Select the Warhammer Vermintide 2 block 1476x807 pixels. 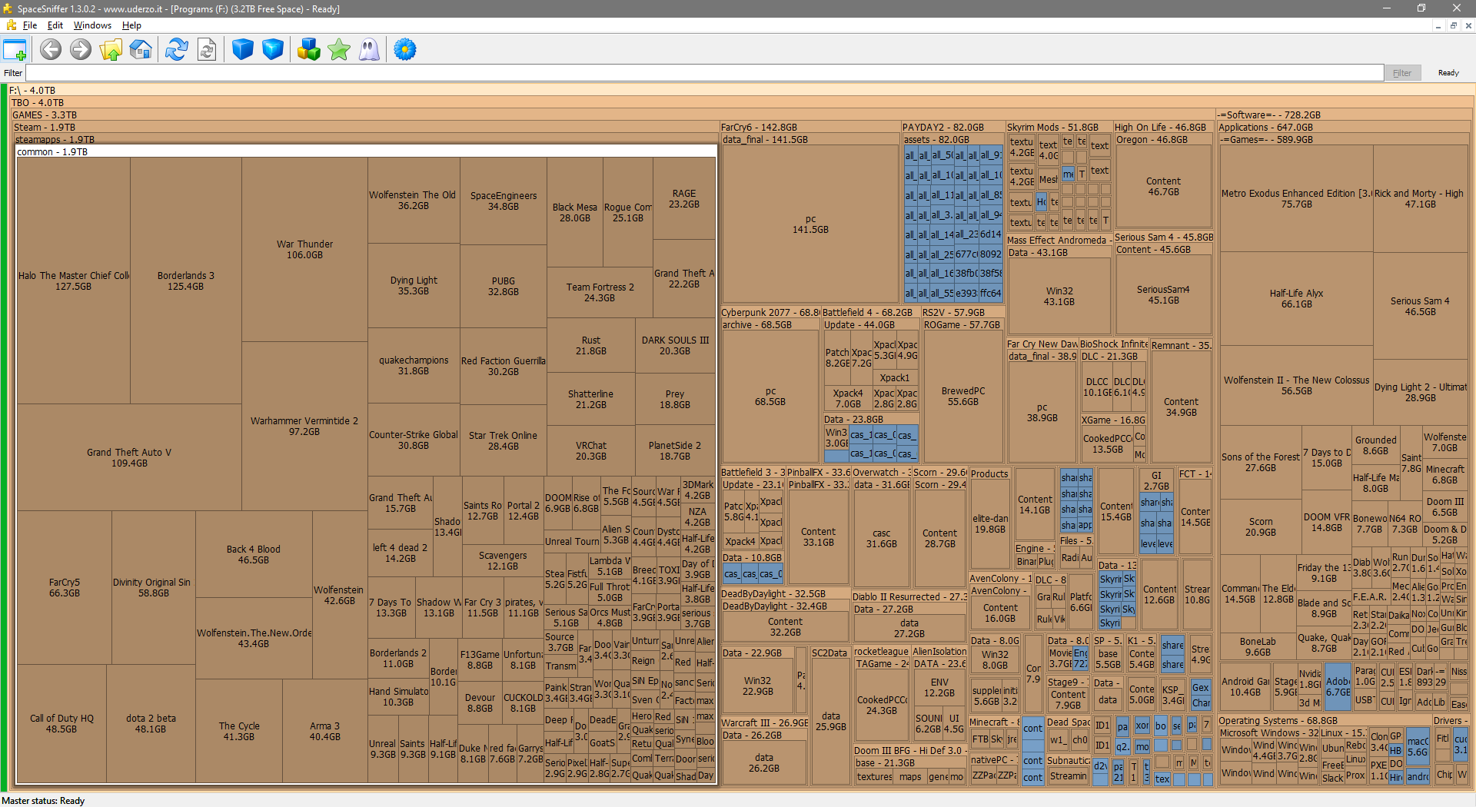pos(304,427)
